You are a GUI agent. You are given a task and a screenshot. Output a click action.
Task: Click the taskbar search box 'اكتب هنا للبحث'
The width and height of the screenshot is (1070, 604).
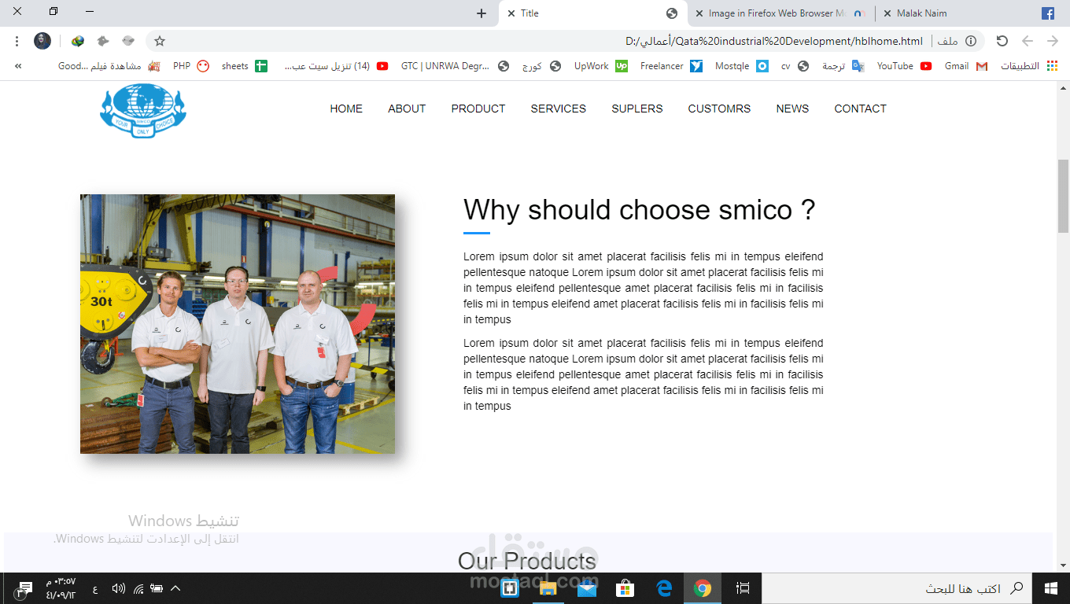(x=897, y=588)
